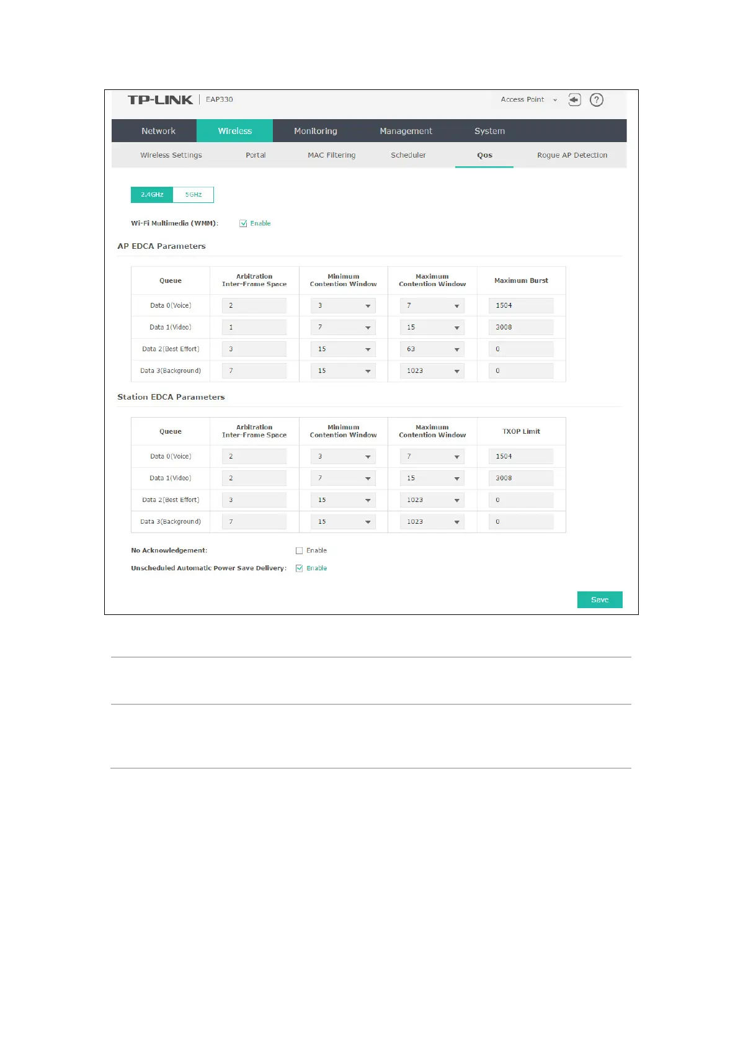
Task: Click Station Voice TXOP Limit field 1504
Action: pos(521,456)
